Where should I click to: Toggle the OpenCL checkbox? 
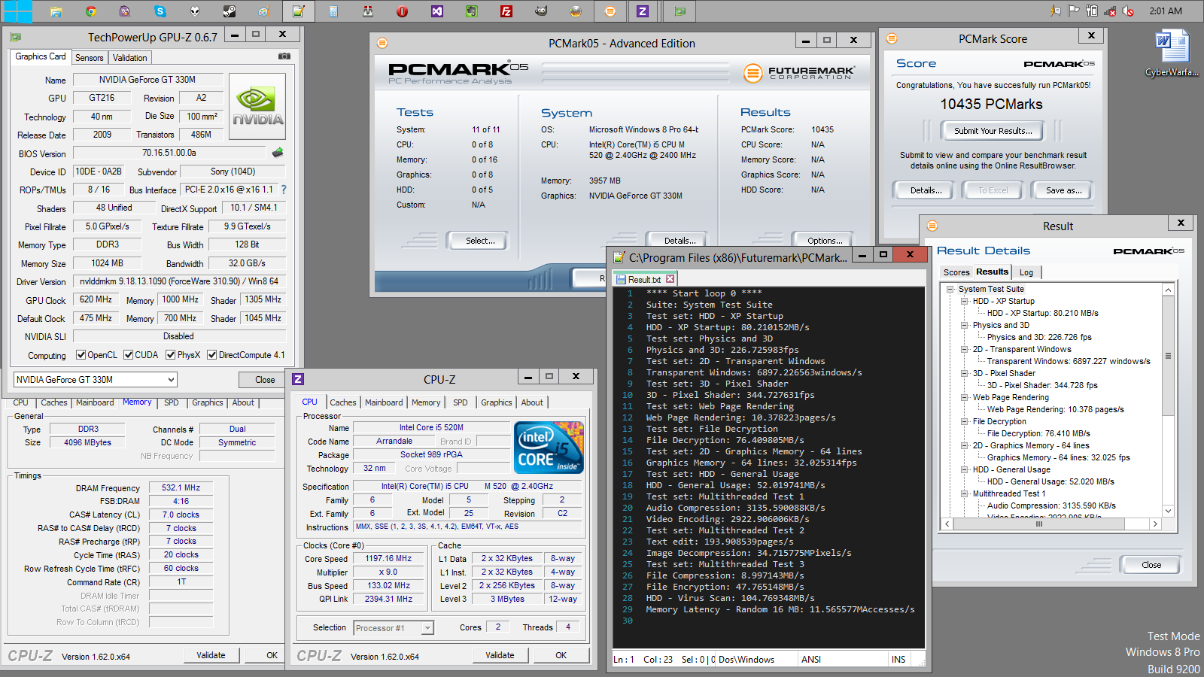click(81, 355)
